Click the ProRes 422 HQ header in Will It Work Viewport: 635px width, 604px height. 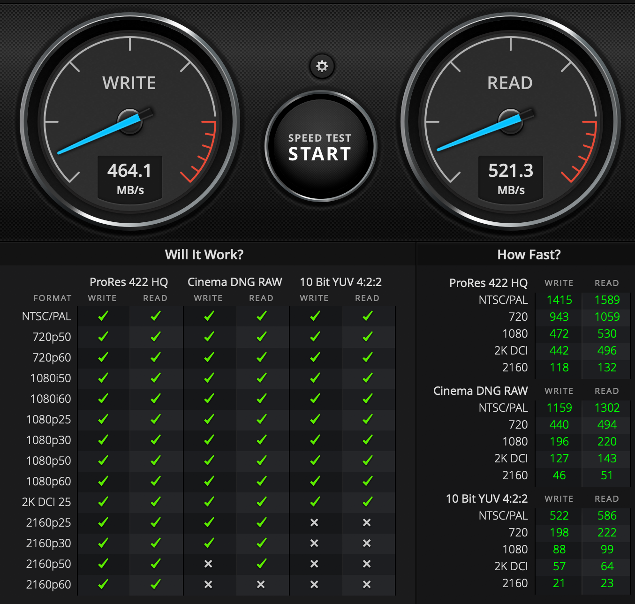click(129, 282)
